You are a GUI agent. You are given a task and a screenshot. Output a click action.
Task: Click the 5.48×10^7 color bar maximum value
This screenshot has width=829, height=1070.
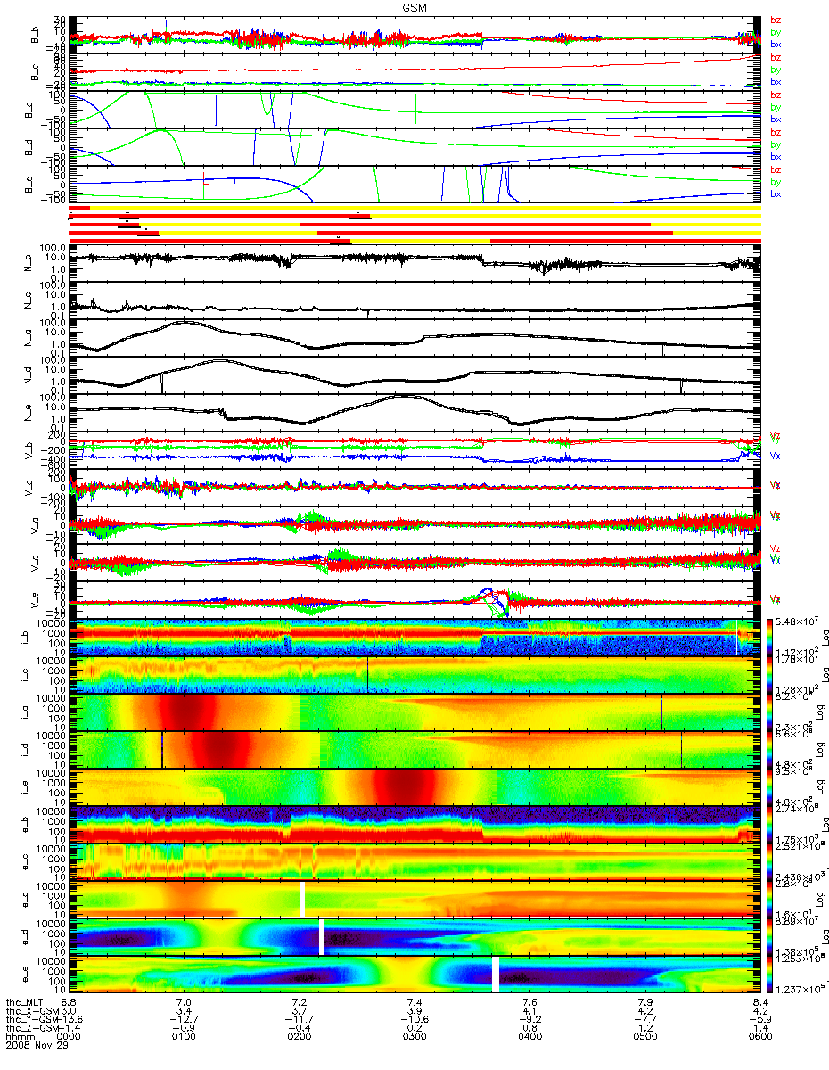pos(799,621)
